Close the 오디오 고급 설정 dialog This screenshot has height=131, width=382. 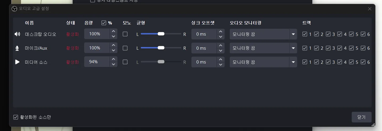click(369, 9)
